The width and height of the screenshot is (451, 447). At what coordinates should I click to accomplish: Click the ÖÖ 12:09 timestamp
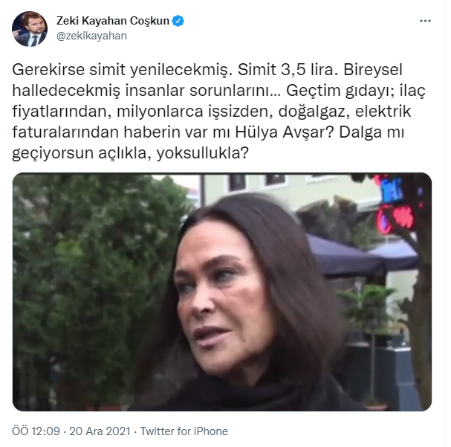pyautogui.click(x=36, y=431)
